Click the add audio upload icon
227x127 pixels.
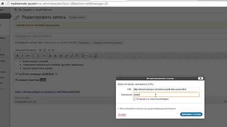click(49, 50)
